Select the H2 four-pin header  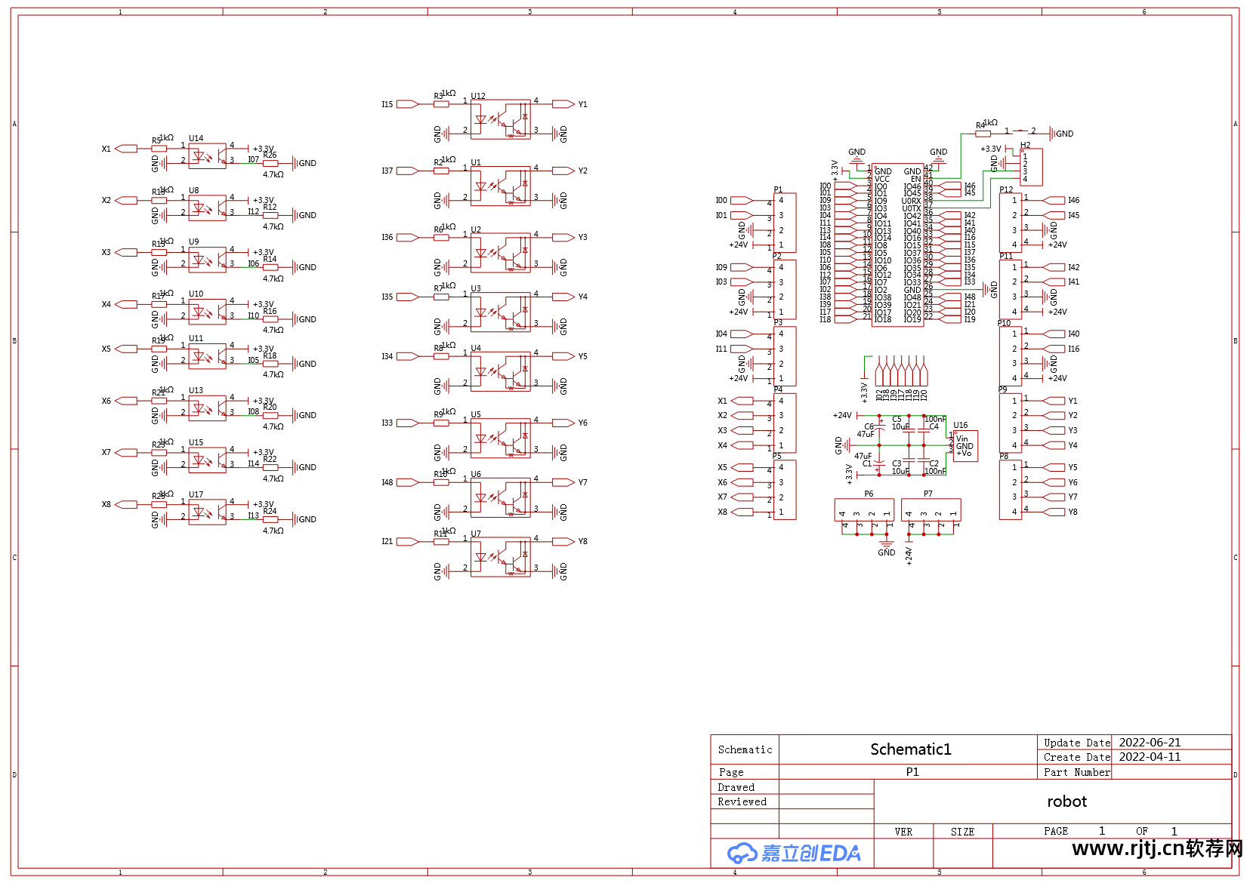(1031, 168)
